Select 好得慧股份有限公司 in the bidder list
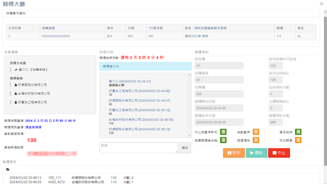The width and height of the screenshot is (327, 184). pyautogui.click(x=32, y=85)
